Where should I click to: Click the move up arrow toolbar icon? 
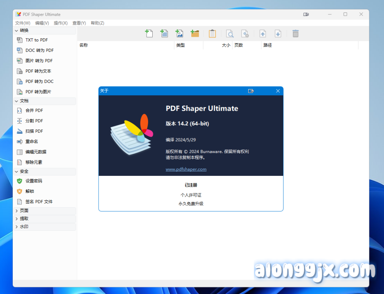click(x=262, y=34)
